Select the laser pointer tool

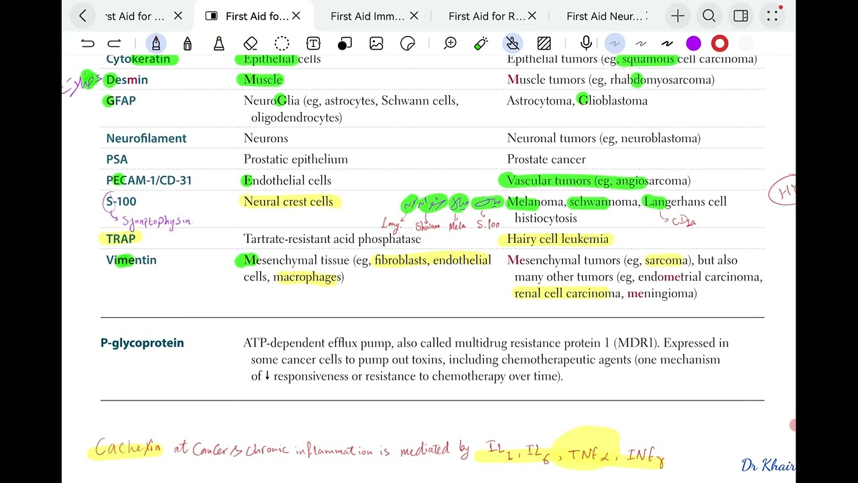pos(481,44)
